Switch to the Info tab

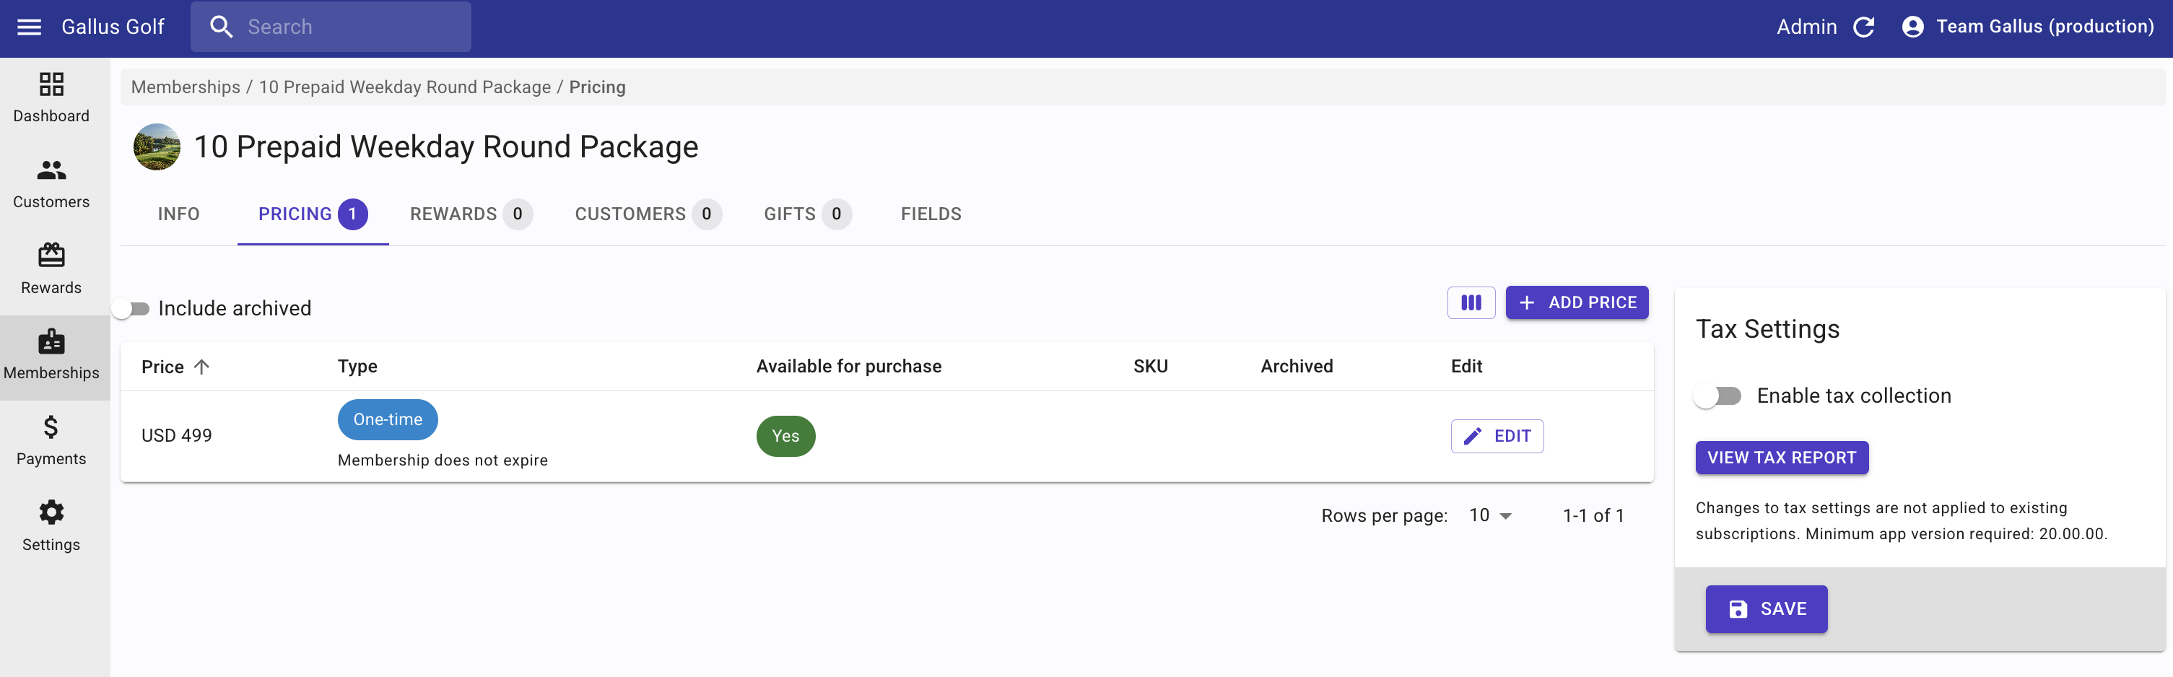179,214
